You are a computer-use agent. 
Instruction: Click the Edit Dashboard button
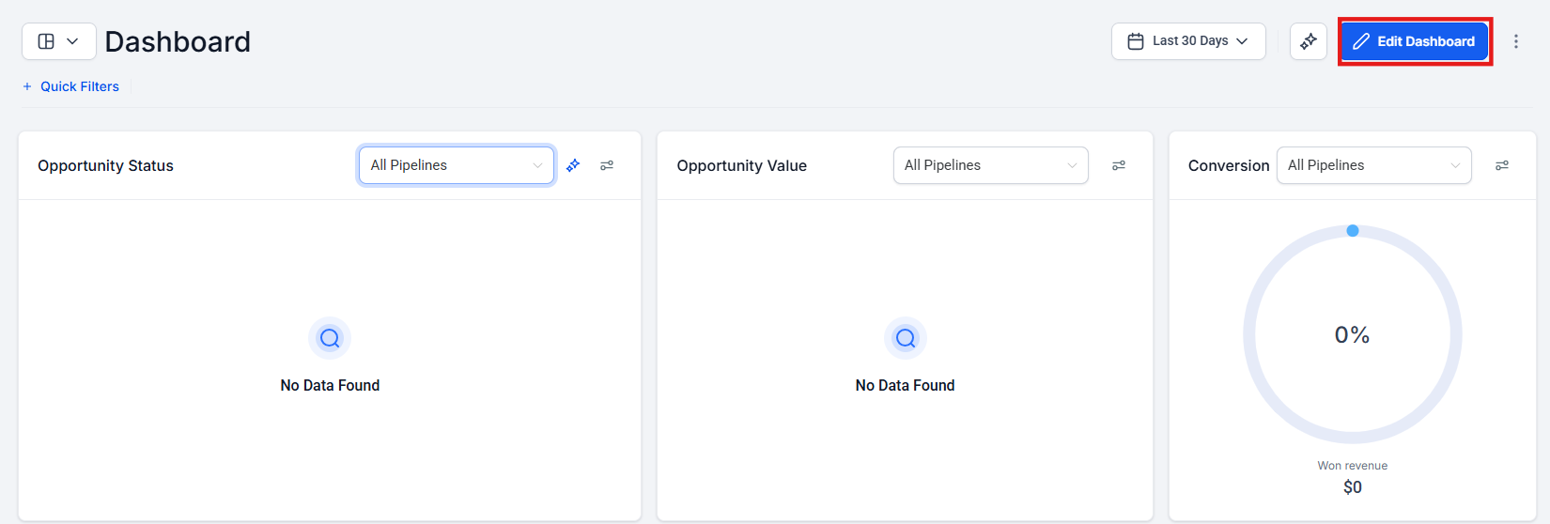coord(1414,41)
